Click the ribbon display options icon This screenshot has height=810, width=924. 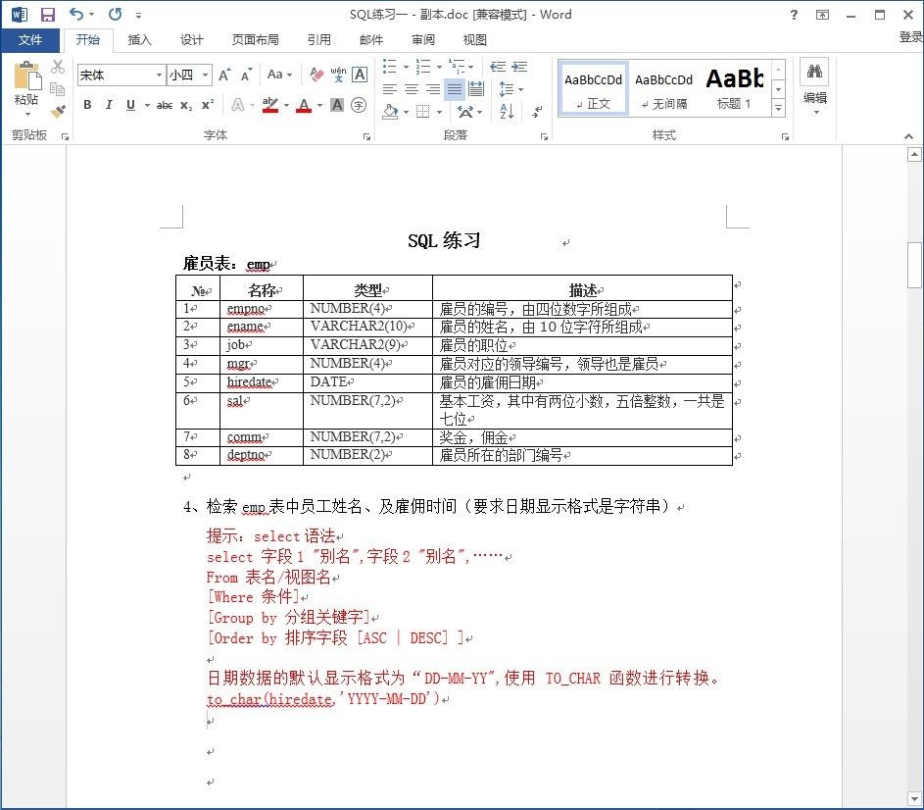pos(823,15)
